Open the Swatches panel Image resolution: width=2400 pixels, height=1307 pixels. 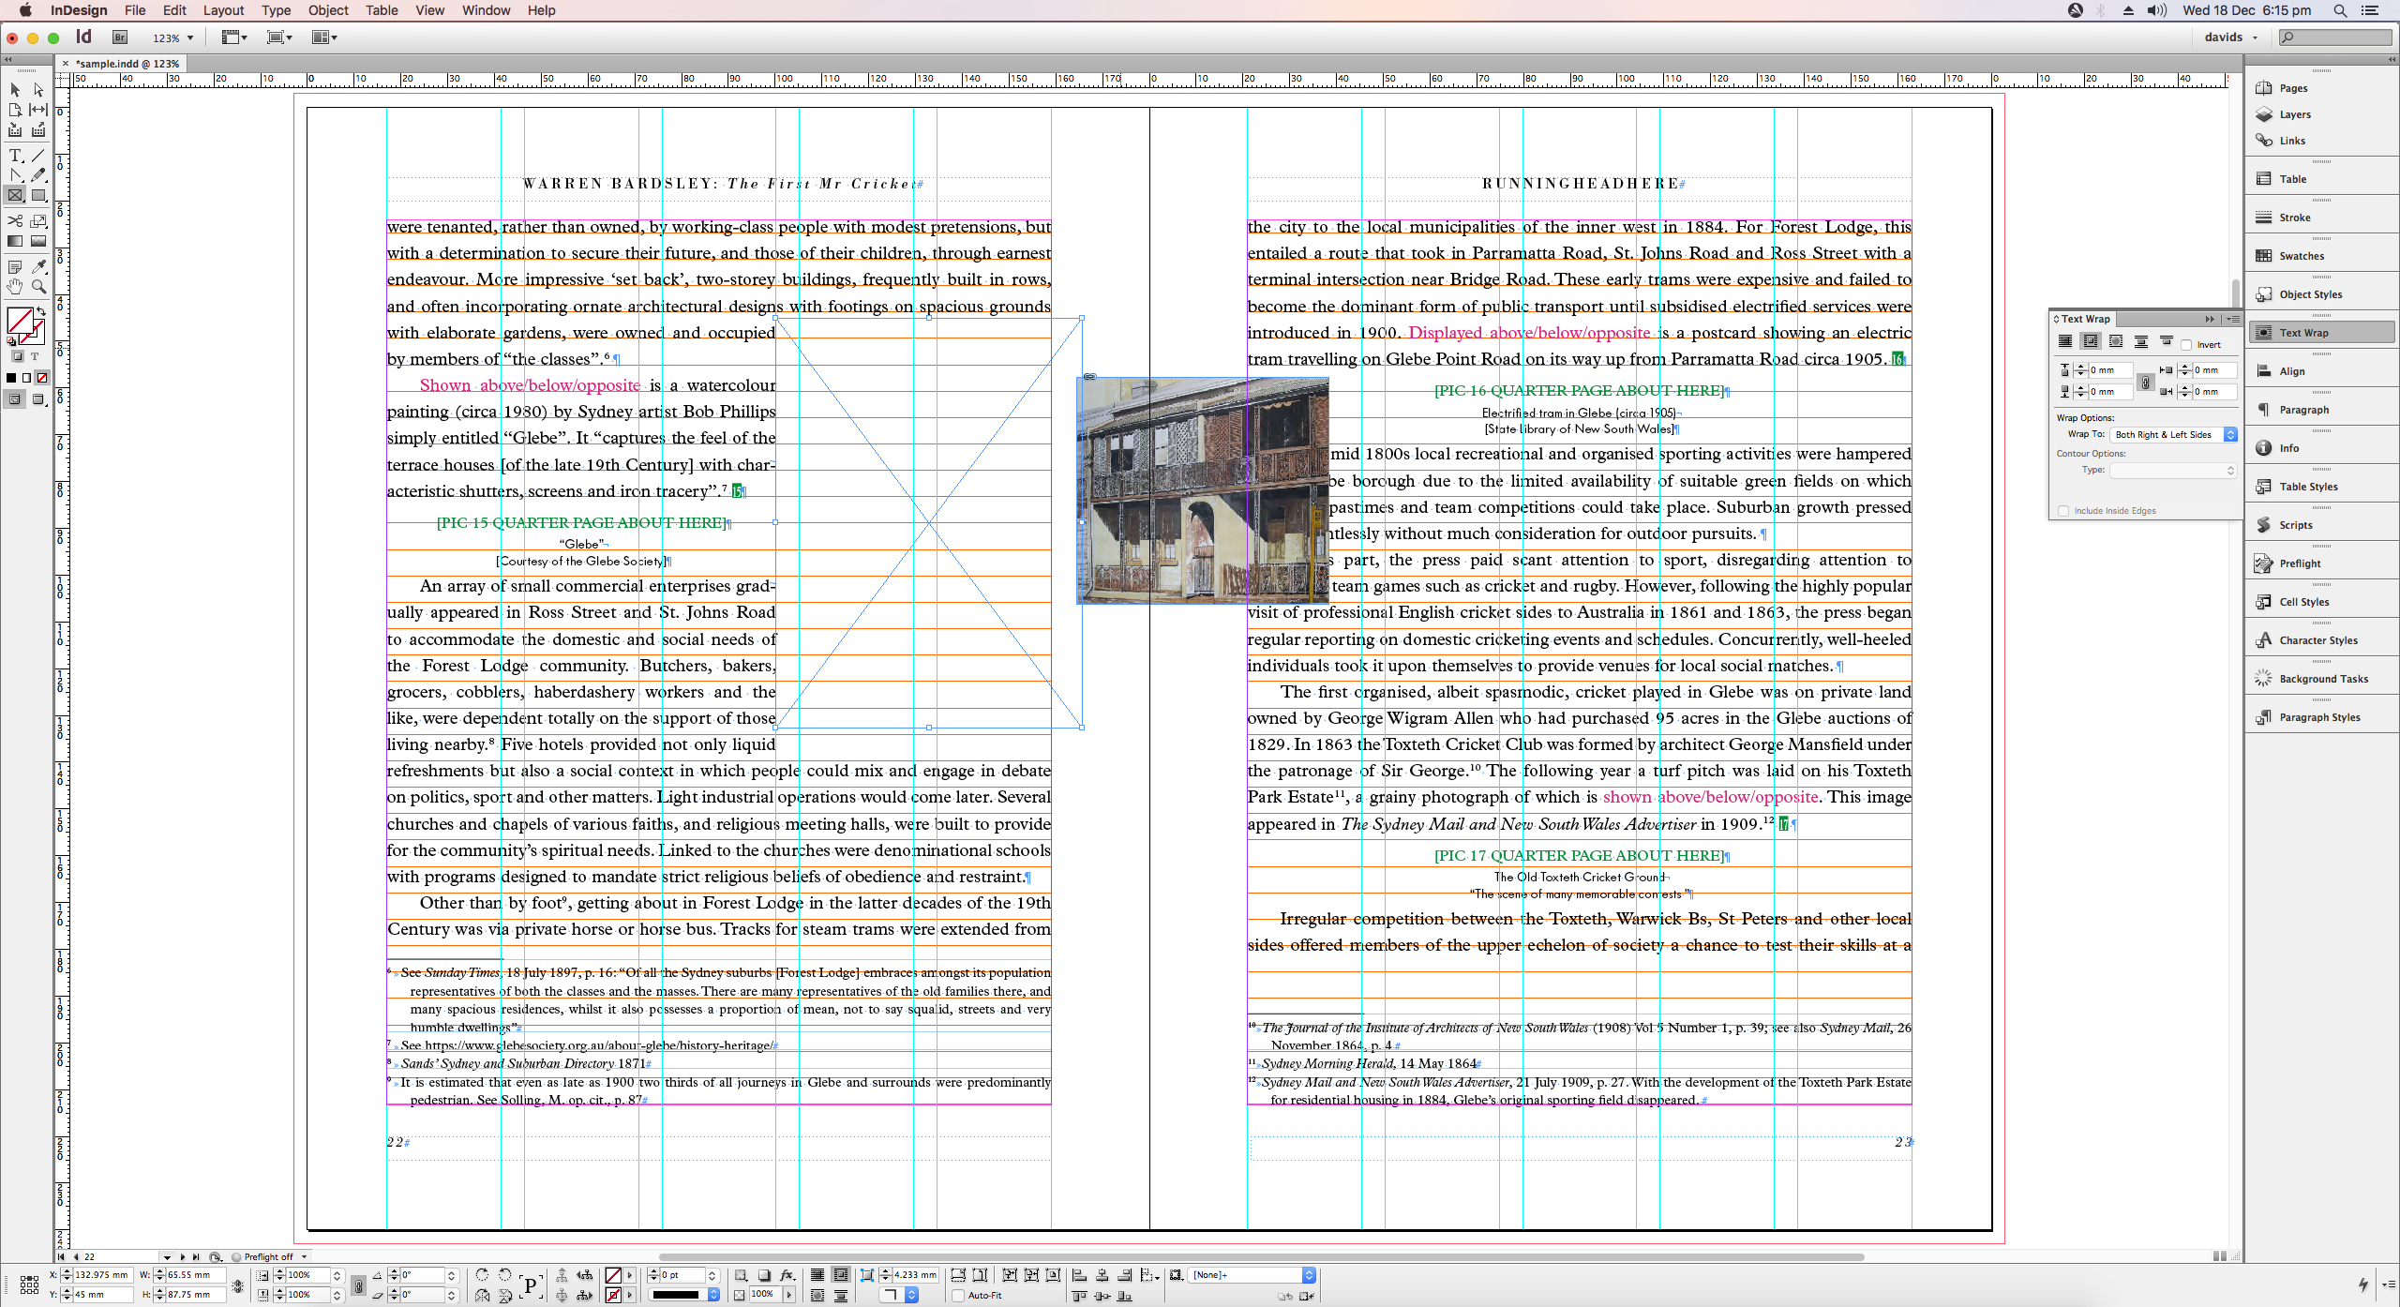2301,256
